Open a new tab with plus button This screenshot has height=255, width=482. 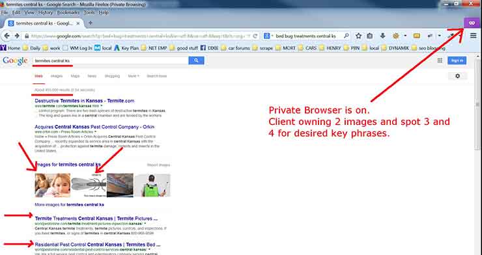(91, 23)
